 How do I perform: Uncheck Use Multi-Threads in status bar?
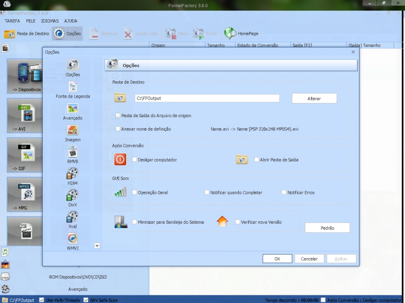42,300
